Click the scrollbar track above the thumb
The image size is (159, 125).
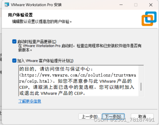[x=141, y=74]
